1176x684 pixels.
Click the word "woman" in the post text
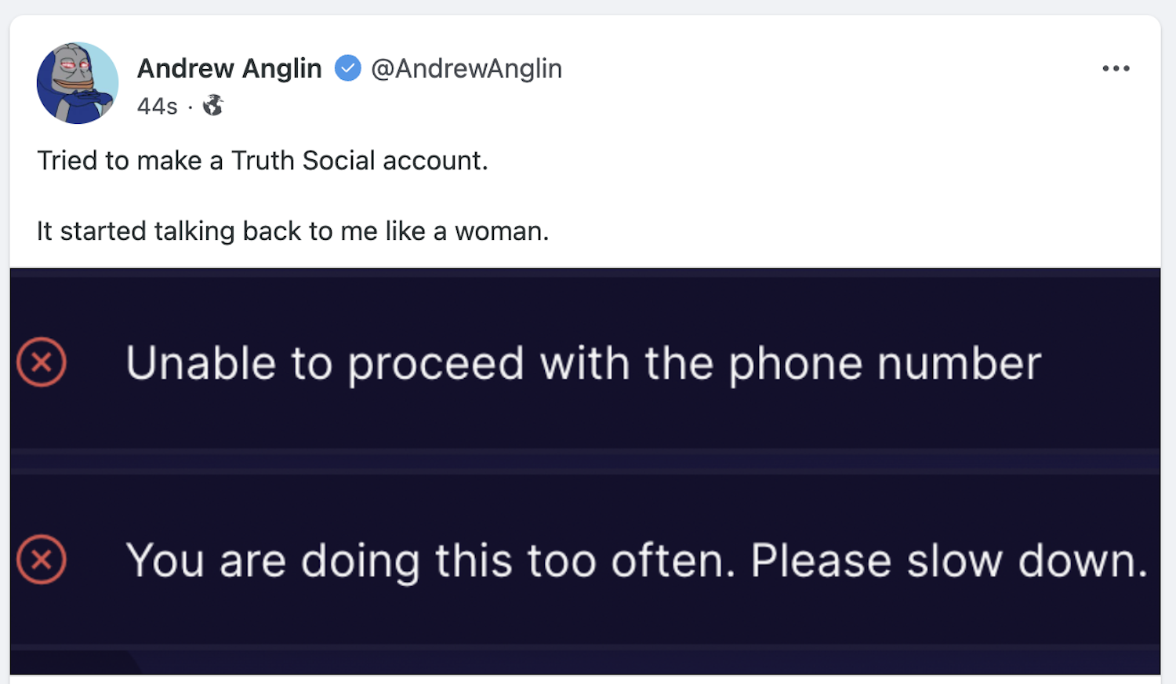pos(499,231)
